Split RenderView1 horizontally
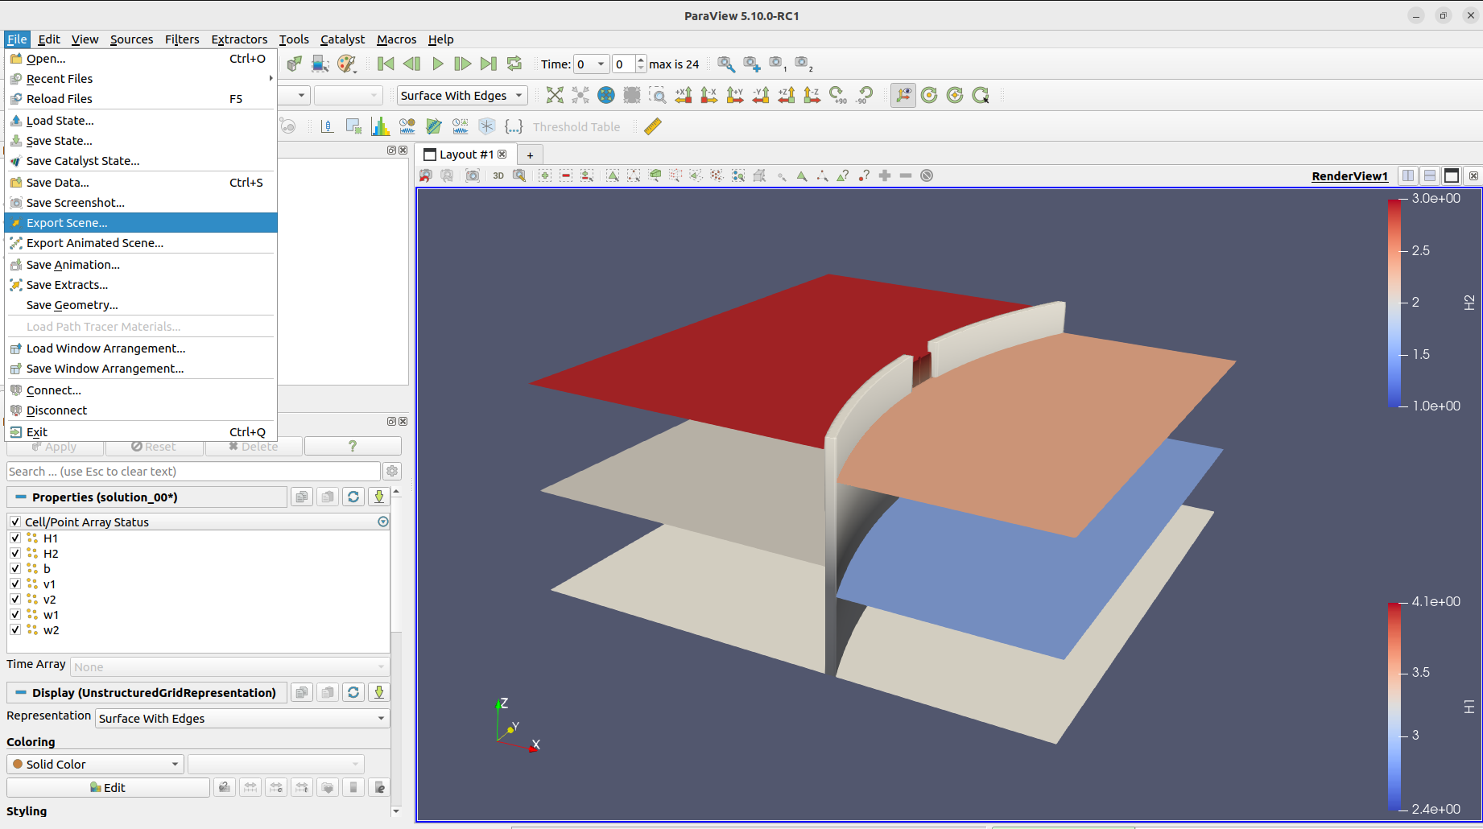The width and height of the screenshot is (1483, 829). [x=1408, y=175]
